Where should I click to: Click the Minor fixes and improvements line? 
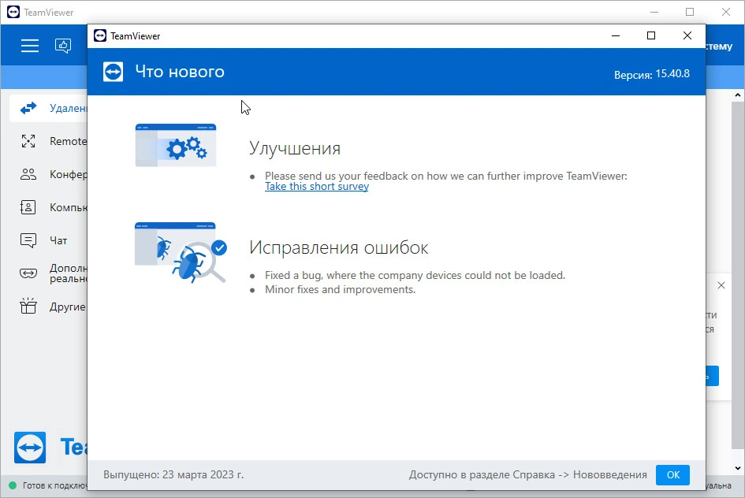pyautogui.click(x=341, y=290)
